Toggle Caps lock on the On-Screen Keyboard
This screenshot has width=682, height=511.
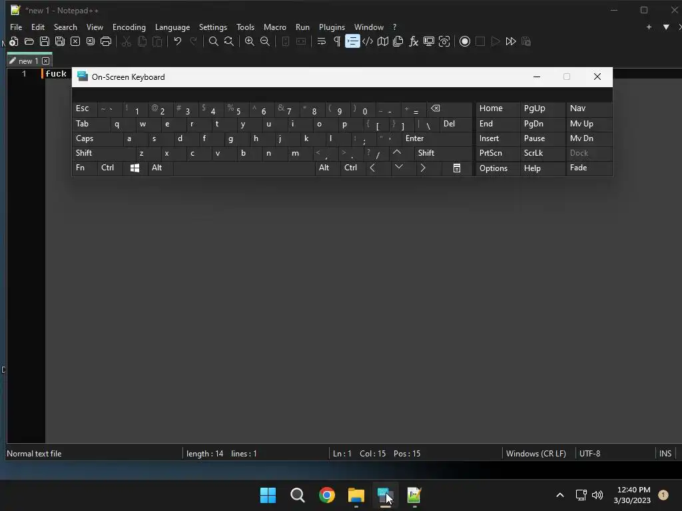[x=97, y=138]
